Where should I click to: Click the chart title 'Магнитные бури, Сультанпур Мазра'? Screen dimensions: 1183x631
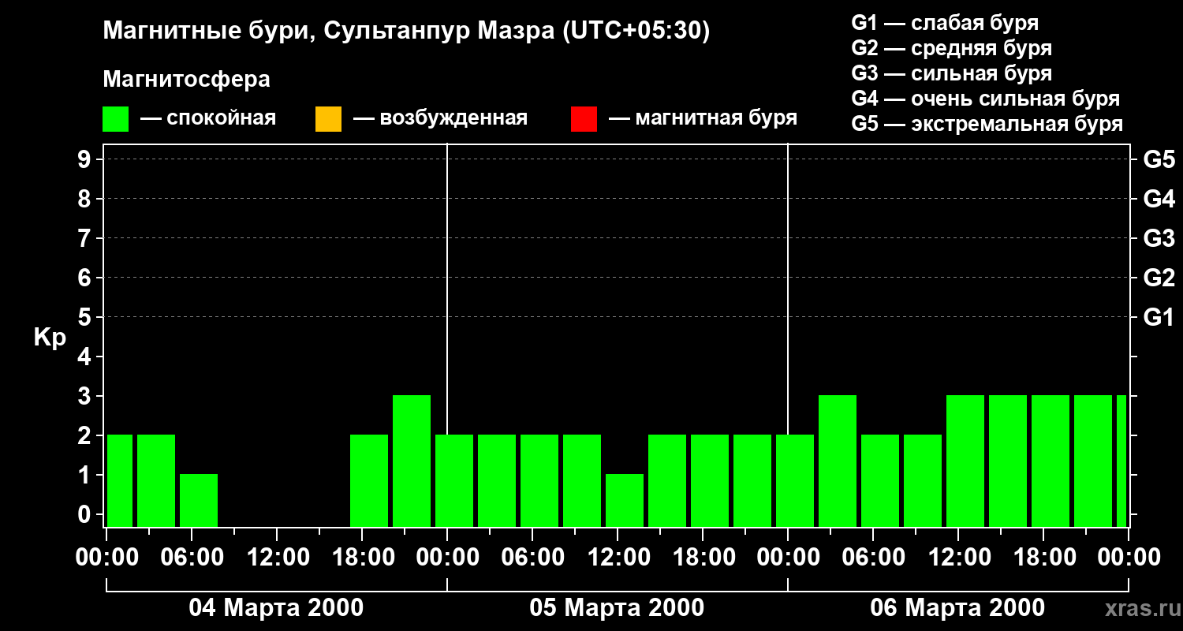tap(406, 31)
